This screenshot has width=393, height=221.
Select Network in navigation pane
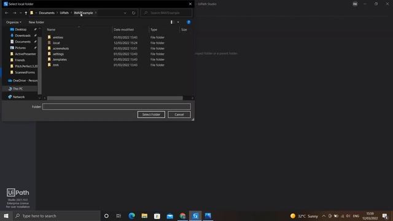[x=18, y=97]
